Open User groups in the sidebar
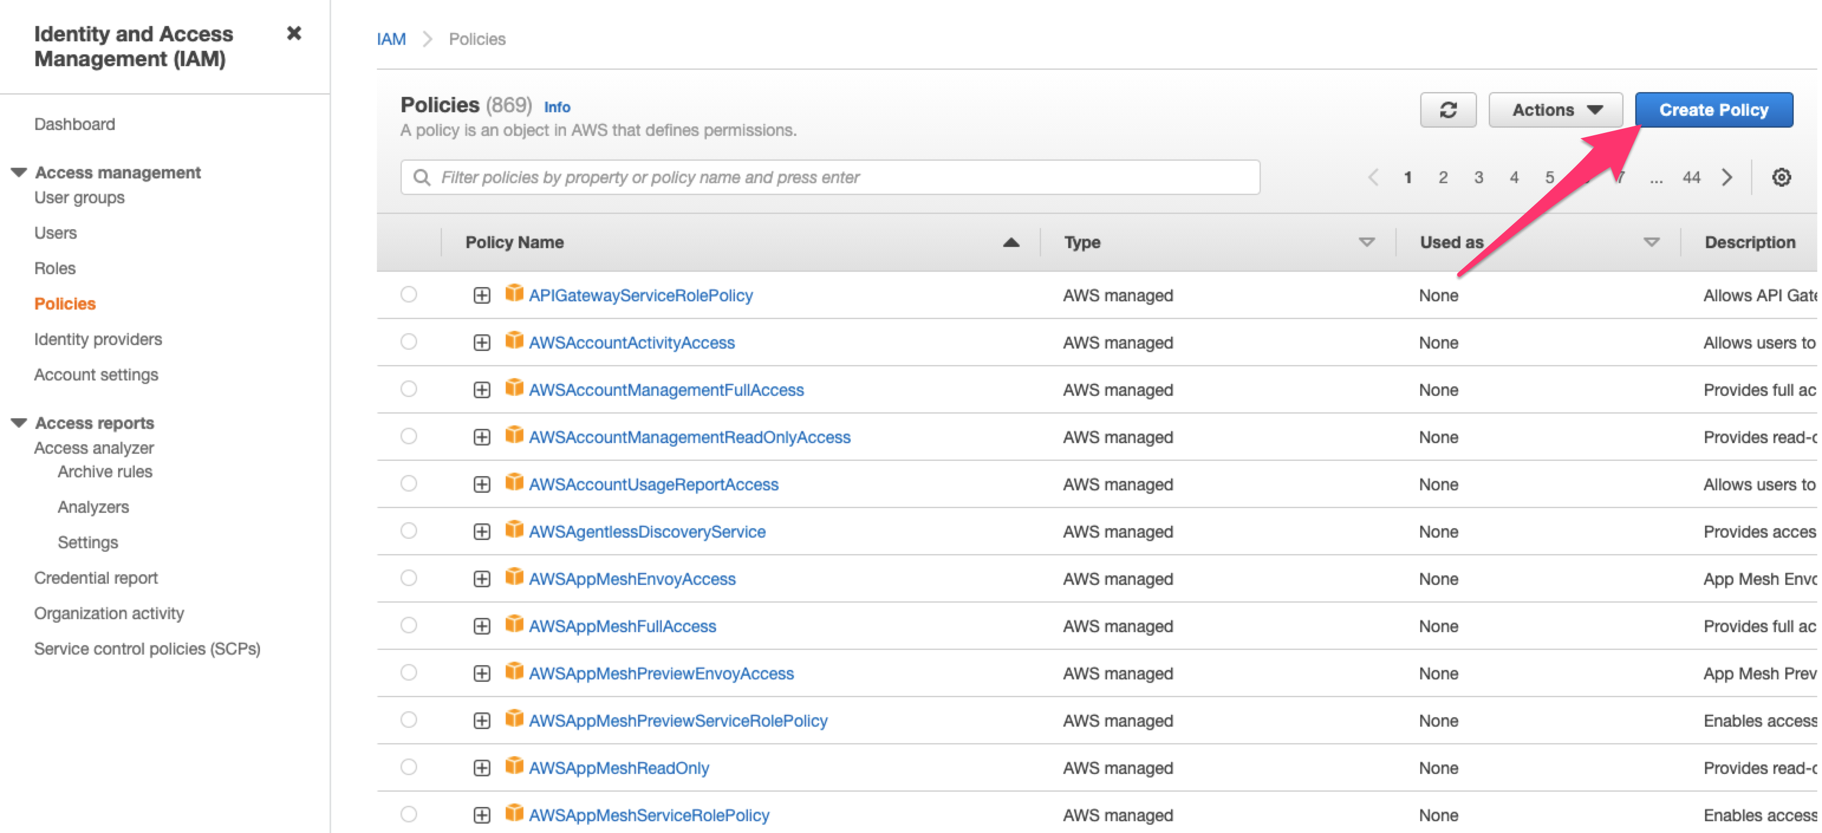1822x833 pixels. tap(79, 198)
